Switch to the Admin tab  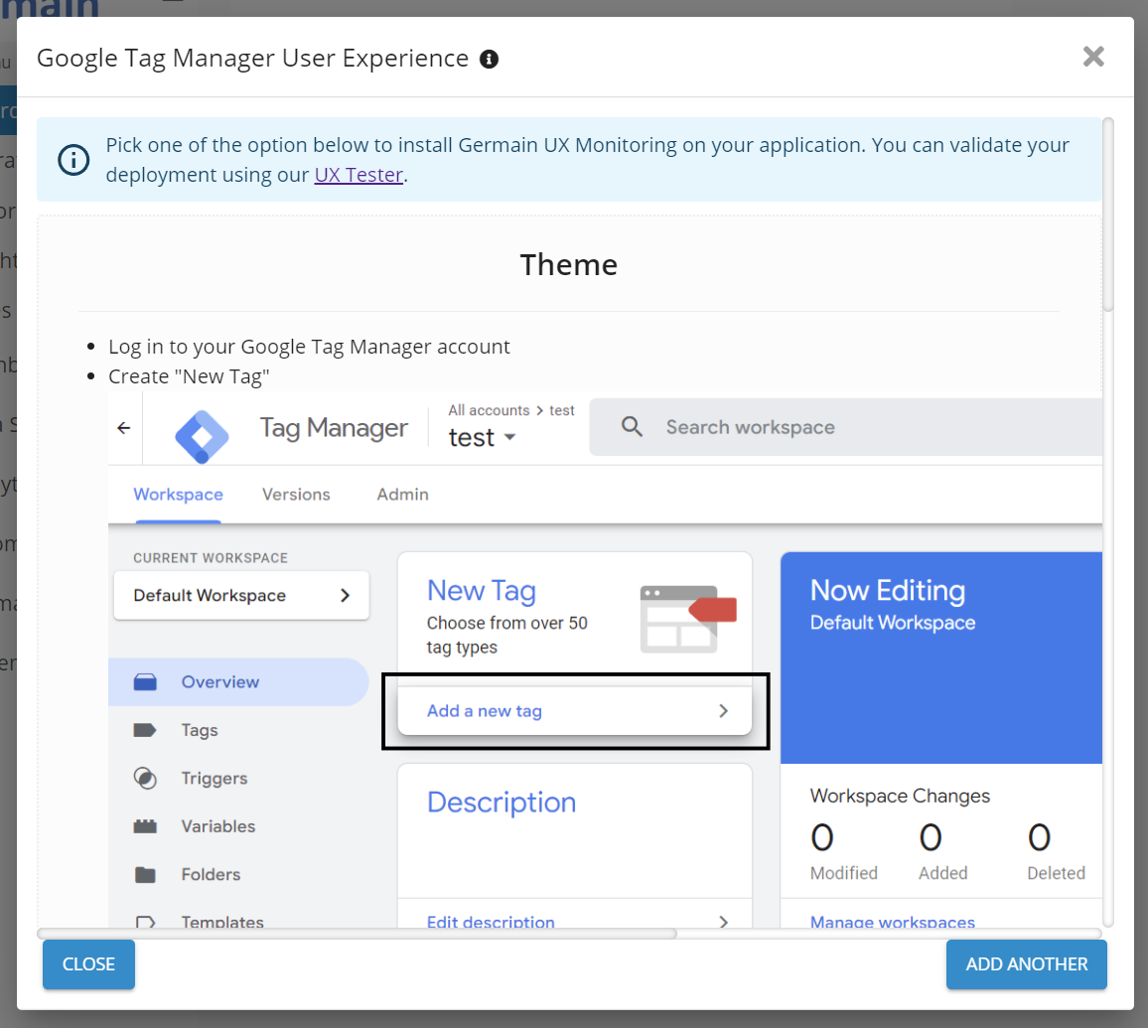click(402, 495)
